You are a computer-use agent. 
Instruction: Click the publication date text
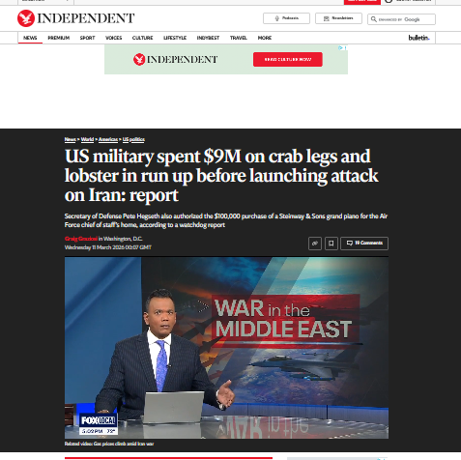coord(108,247)
